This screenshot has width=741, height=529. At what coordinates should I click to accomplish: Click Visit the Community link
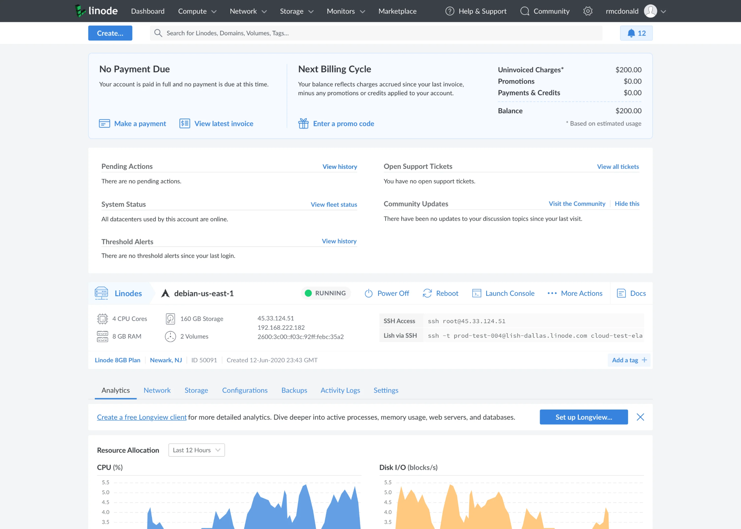577,204
